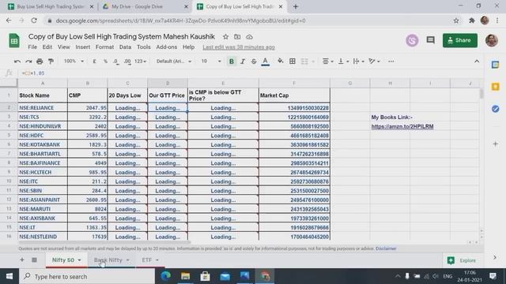The image size is (506, 284).
Task: Click the browser Reload button
Action: click(x=34, y=21)
